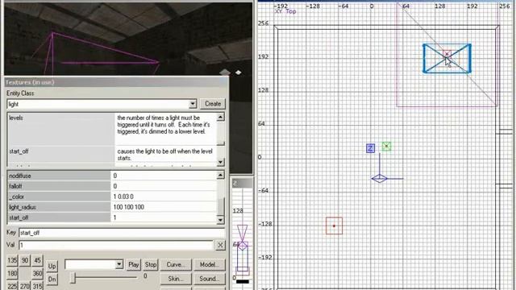Click the Textures (in use) title bar
The image size is (516, 290).
pyautogui.click(x=116, y=82)
